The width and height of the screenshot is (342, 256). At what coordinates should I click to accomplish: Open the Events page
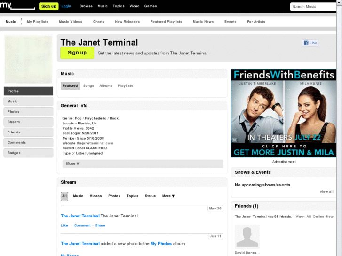tap(231, 22)
